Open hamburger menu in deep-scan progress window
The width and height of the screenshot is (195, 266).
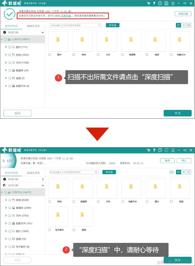(x=173, y=150)
